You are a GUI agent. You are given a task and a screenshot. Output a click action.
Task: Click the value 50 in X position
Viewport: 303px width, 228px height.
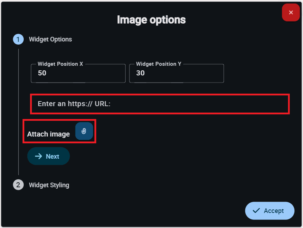click(42, 73)
